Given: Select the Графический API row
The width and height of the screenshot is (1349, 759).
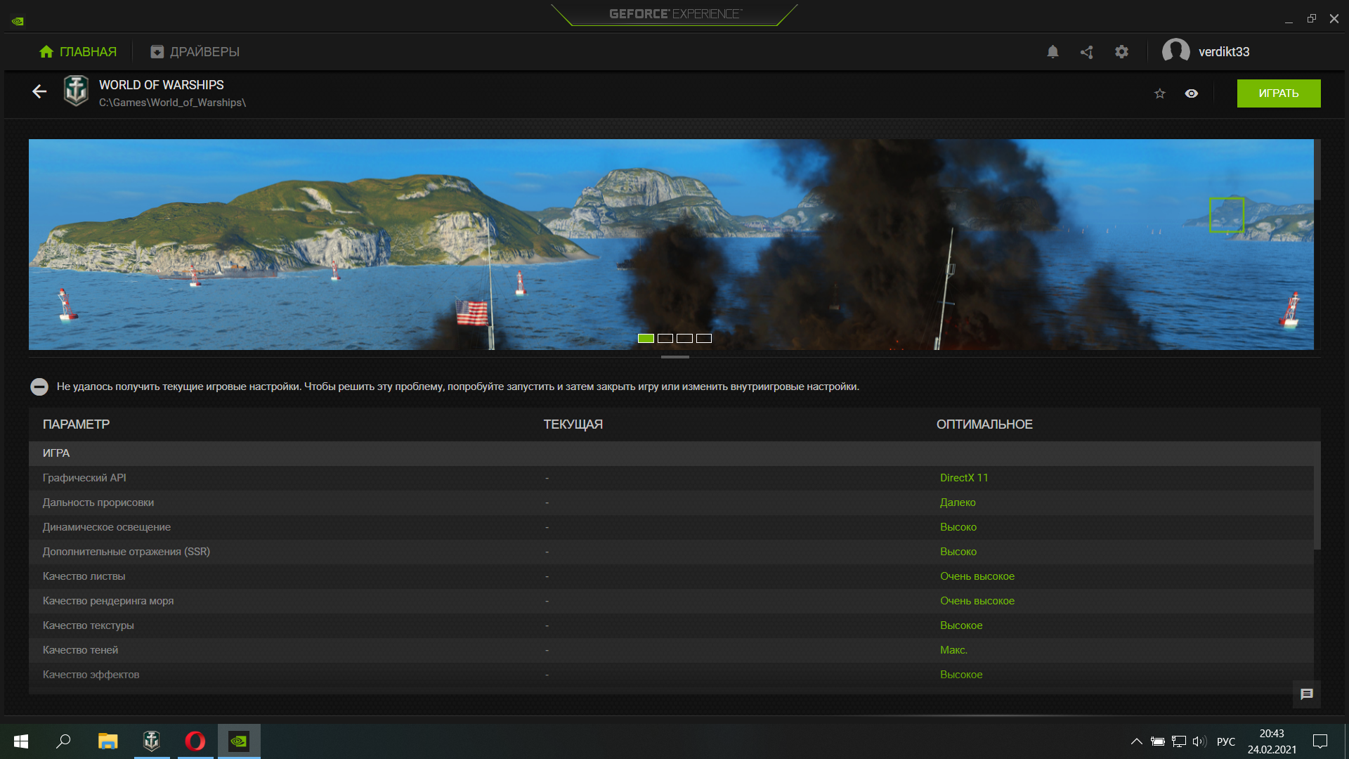Looking at the screenshot, I should (671, 478).
